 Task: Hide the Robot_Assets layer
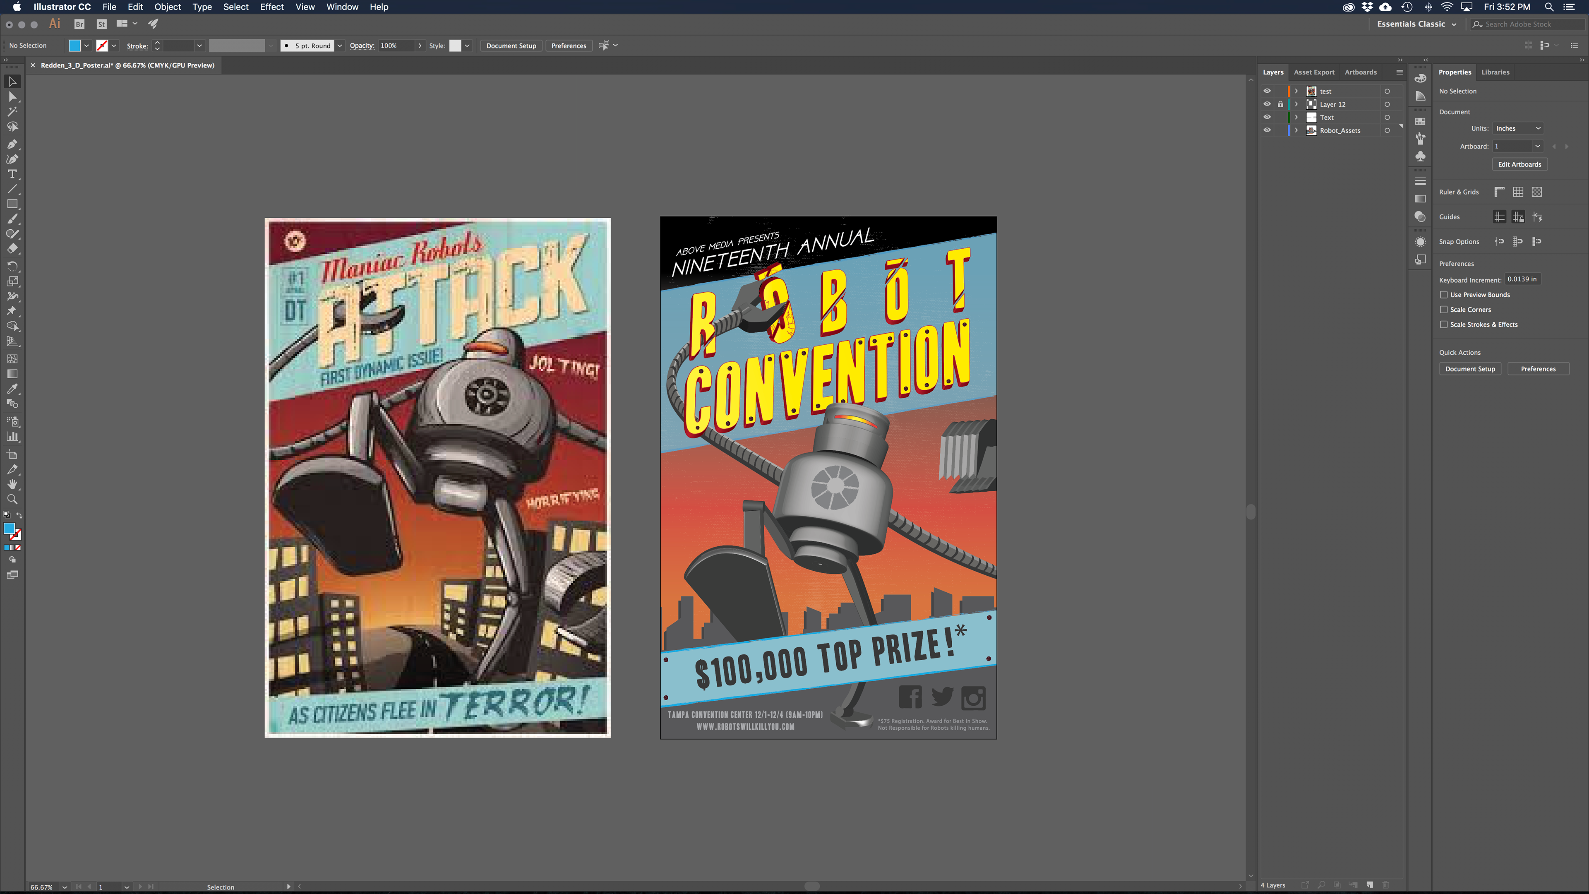(1267, 130)
